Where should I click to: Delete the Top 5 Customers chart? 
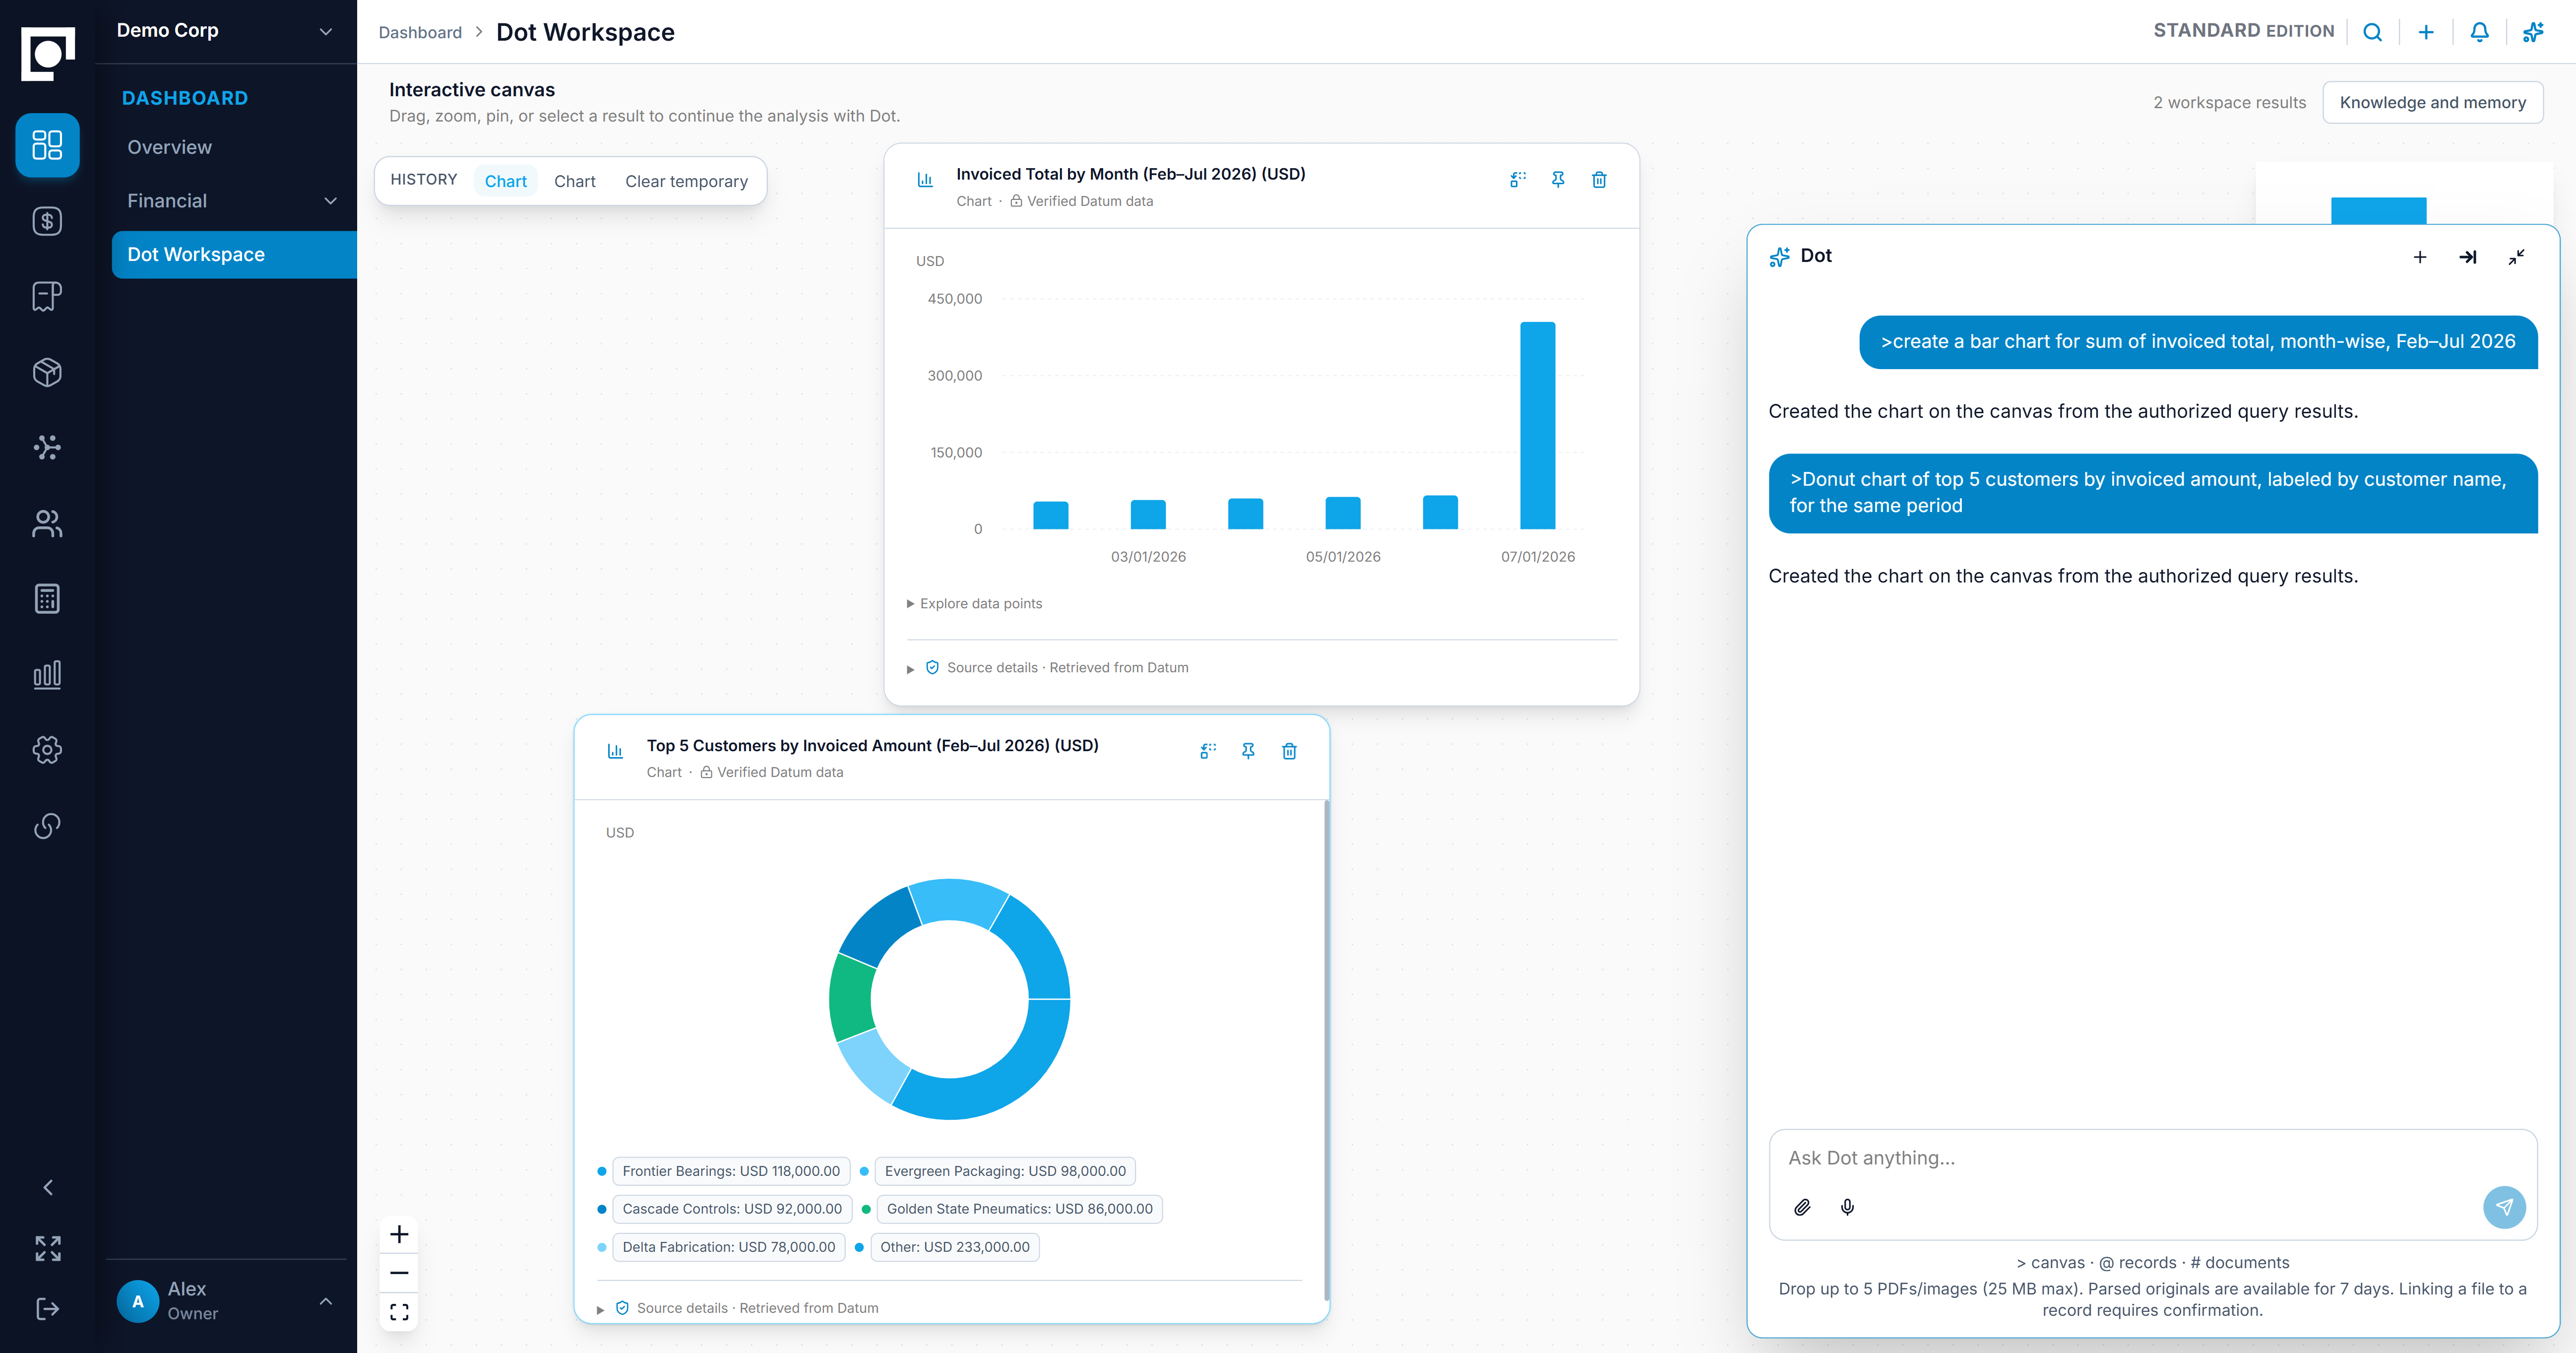1289,751
